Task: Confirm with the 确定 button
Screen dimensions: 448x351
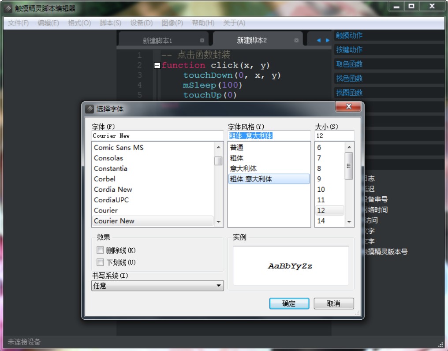Action: [x=289, y=303]
